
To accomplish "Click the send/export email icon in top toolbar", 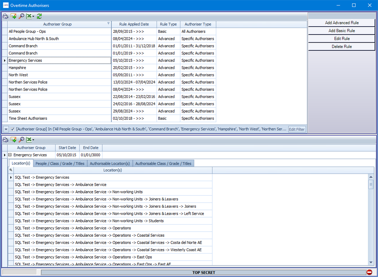I will 14,16.
